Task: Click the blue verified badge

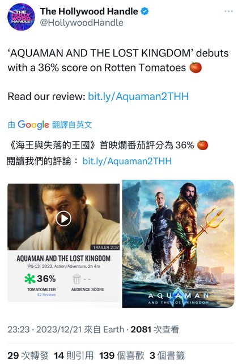Action: pos(145,11)
